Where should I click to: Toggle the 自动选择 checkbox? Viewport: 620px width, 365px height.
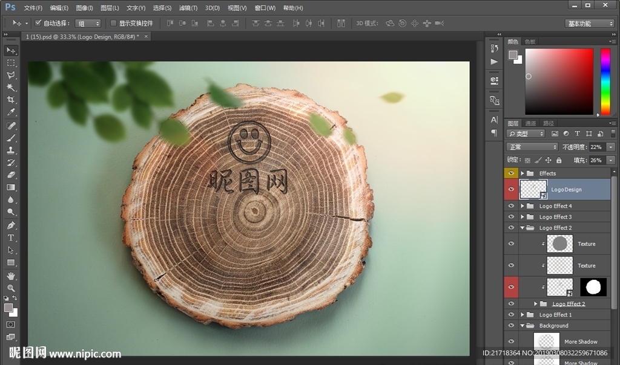click(x=38, y=23)
